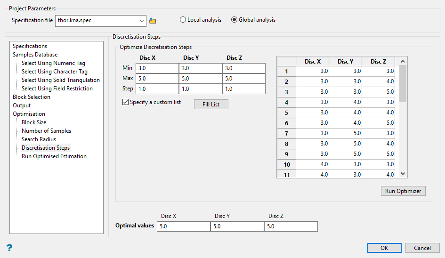Toggle the Specify a custom list checkbox

click(125, 102)
